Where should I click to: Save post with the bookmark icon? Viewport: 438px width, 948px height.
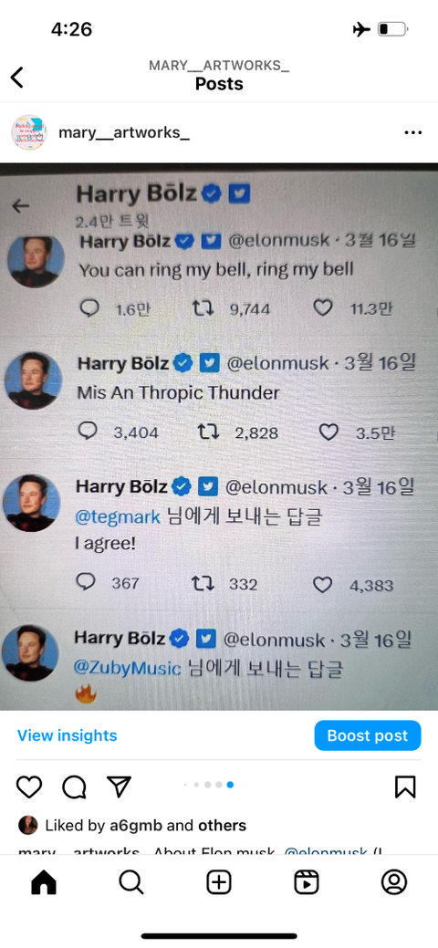click(x=405, y=787)
